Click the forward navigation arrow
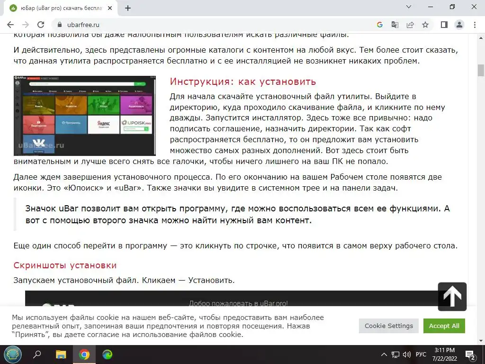485x364 pixels. [26, 25]
